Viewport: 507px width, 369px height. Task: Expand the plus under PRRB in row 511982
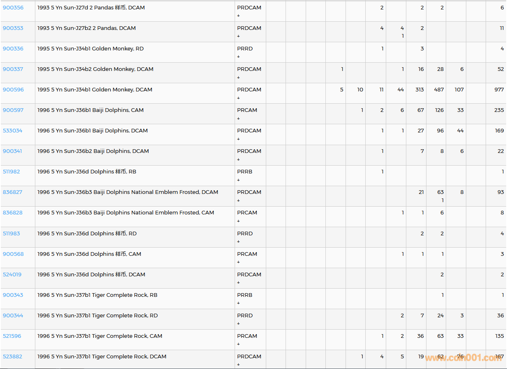click(x=238, y=180)
